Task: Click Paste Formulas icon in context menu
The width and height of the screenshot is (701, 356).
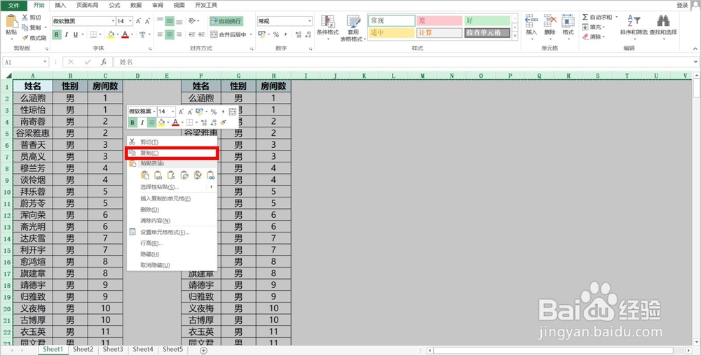Action: 171,175
